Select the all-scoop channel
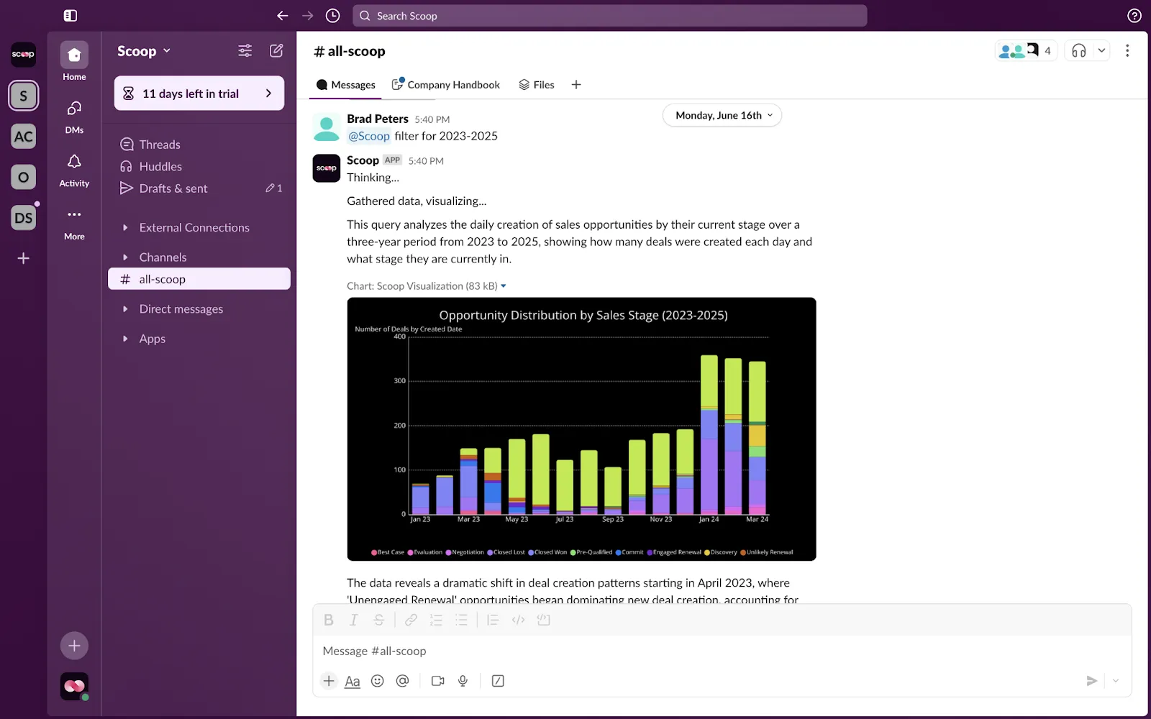 pyautogui.click(x=199, y=279)
